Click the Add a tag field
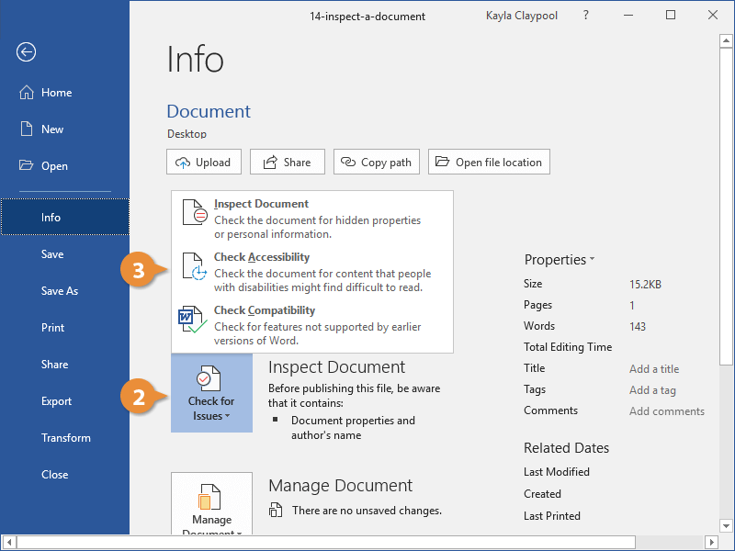The height and width of the screenshot is (551, 735). [x=652, y=390]
